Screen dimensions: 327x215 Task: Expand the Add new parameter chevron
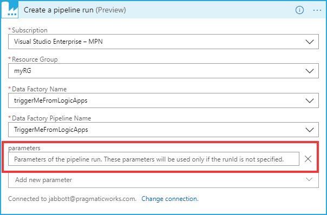pyautogui.click(x=309, y=179)
